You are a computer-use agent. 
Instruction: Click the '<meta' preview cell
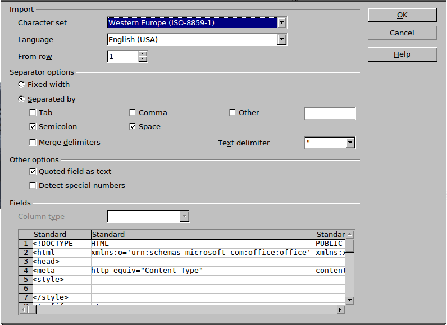pyautogui.click(x=62, y=271)
